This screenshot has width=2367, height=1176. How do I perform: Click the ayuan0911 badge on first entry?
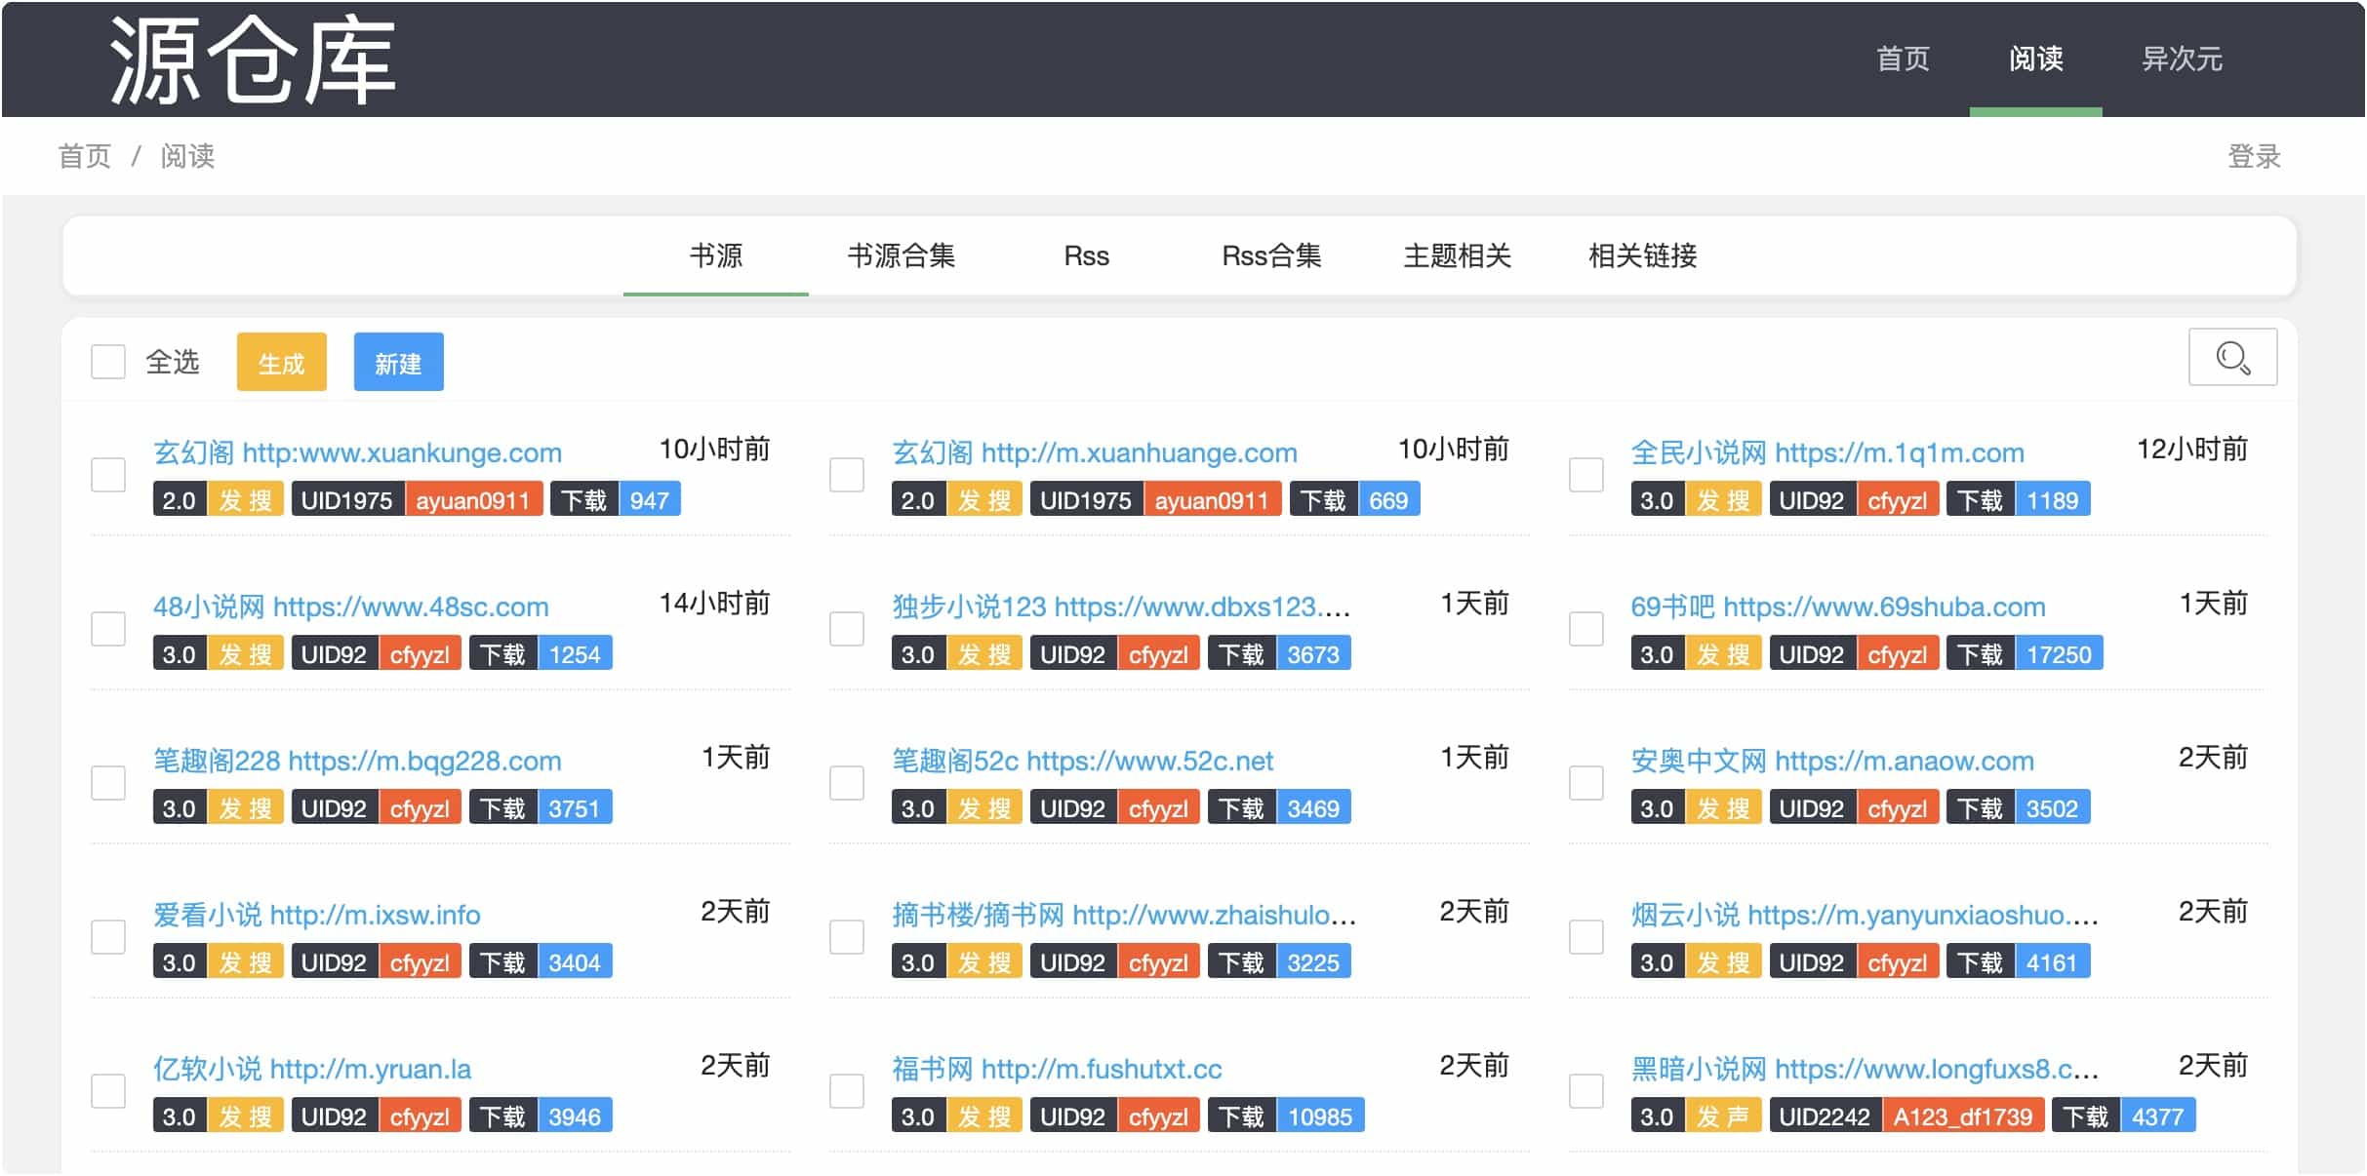(472, 500)
